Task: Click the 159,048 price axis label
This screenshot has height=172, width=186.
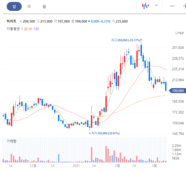Action: [x=178, y=123]
